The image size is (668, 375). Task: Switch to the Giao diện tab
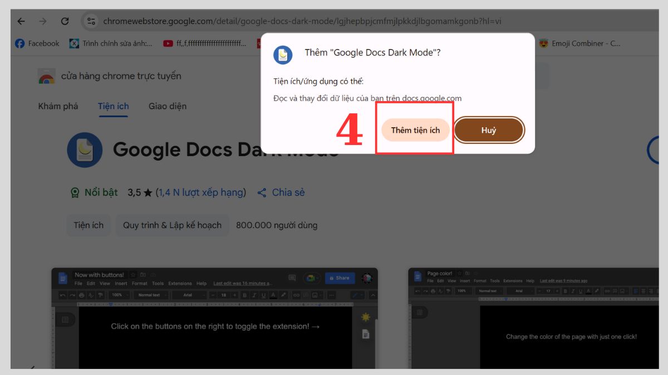[167, 106]
